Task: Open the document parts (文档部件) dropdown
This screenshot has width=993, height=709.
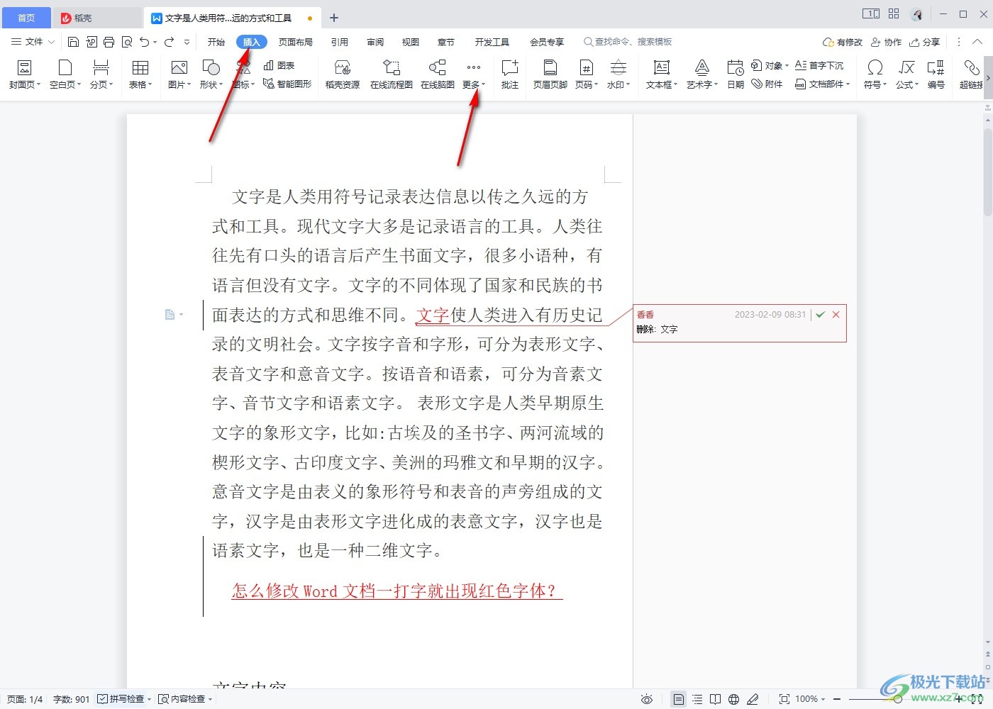Action: point(822,84)
